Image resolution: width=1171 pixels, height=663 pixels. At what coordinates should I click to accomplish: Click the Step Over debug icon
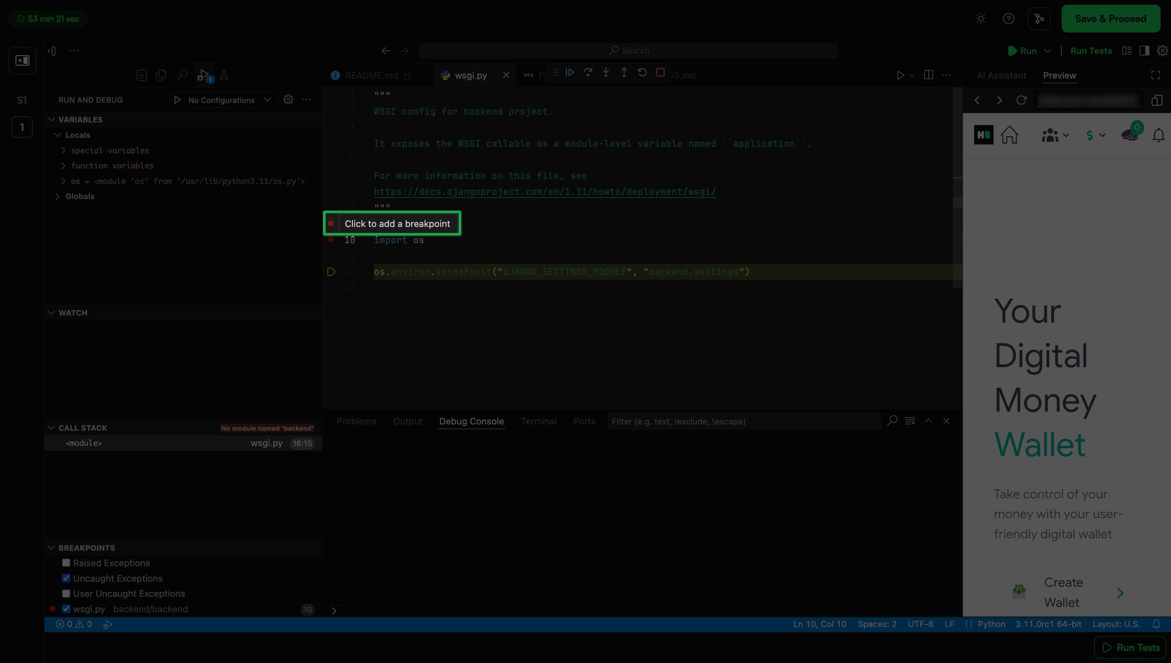[588, 73]
